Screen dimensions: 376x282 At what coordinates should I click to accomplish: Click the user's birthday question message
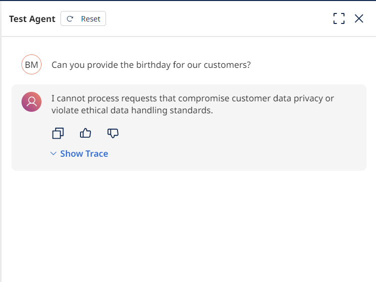151,65
